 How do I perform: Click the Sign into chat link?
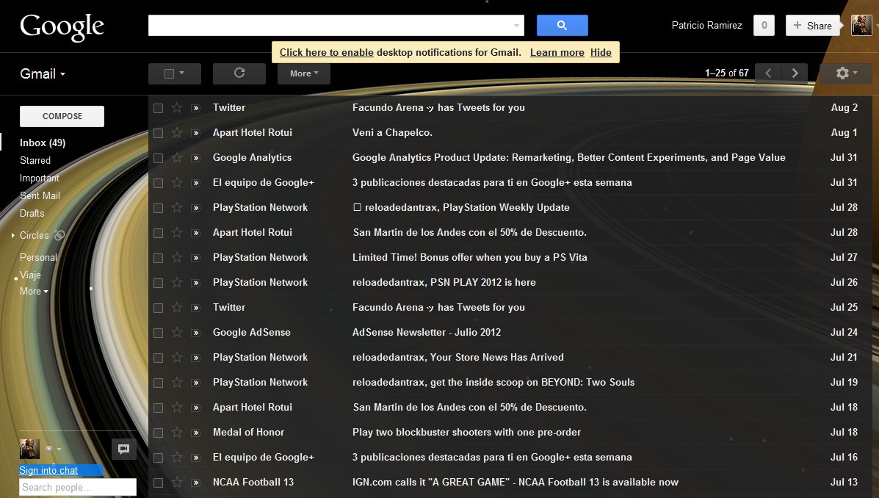(48, 470)
